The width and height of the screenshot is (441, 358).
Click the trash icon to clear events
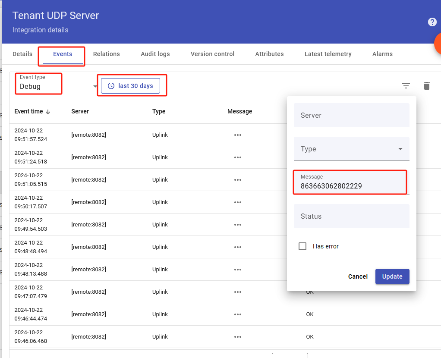coord(426,86)
